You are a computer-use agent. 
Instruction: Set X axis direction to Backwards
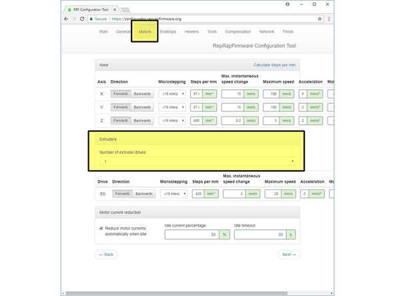point(142,94)
